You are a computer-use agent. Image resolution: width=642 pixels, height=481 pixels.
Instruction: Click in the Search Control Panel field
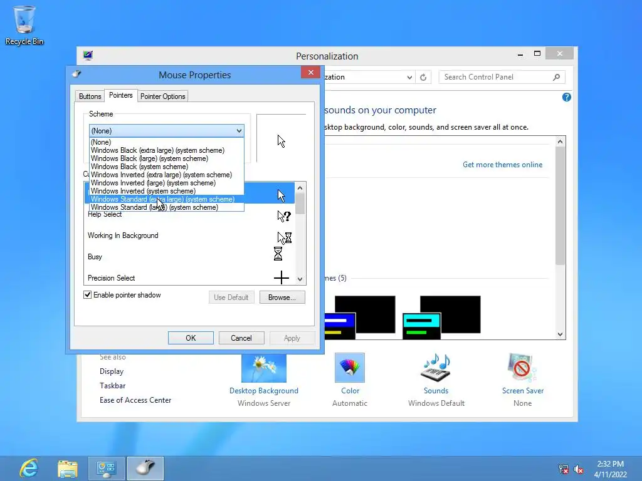495,77
